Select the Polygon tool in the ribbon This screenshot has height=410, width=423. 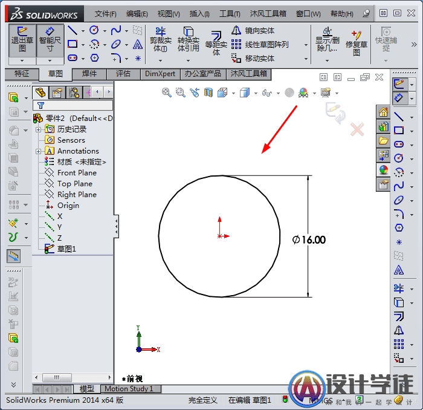pyautogui.click(x=94, y=58)
